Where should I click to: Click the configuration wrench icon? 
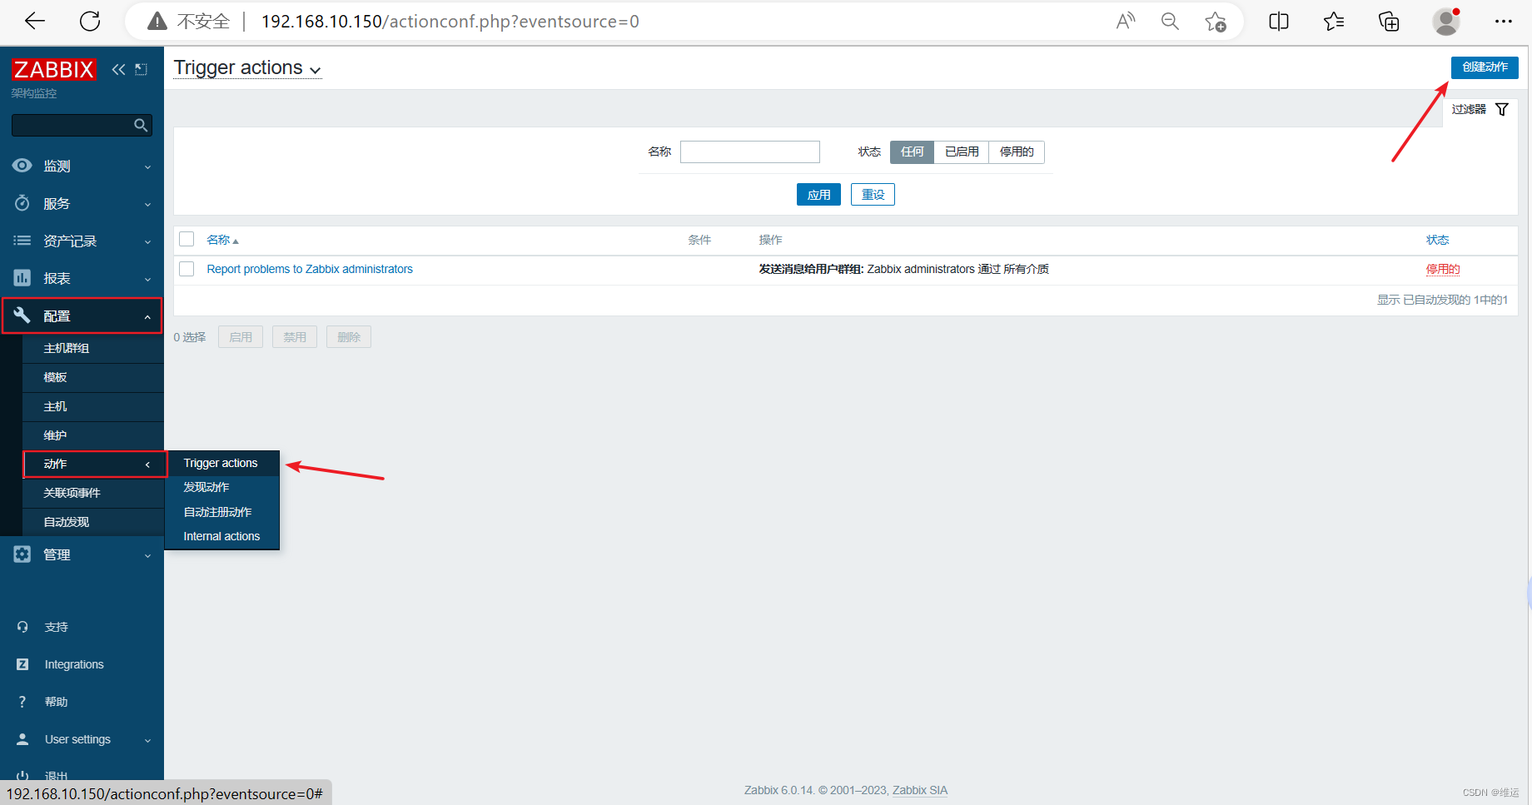click(x=22, y=316)
